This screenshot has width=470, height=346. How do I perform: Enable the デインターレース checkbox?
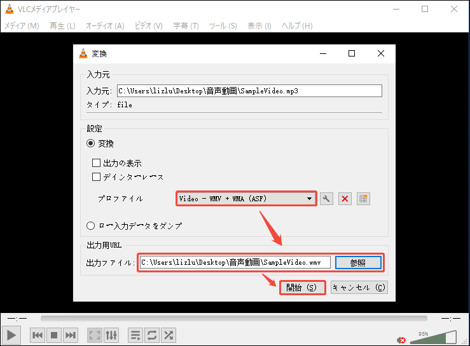coord(96,177)
